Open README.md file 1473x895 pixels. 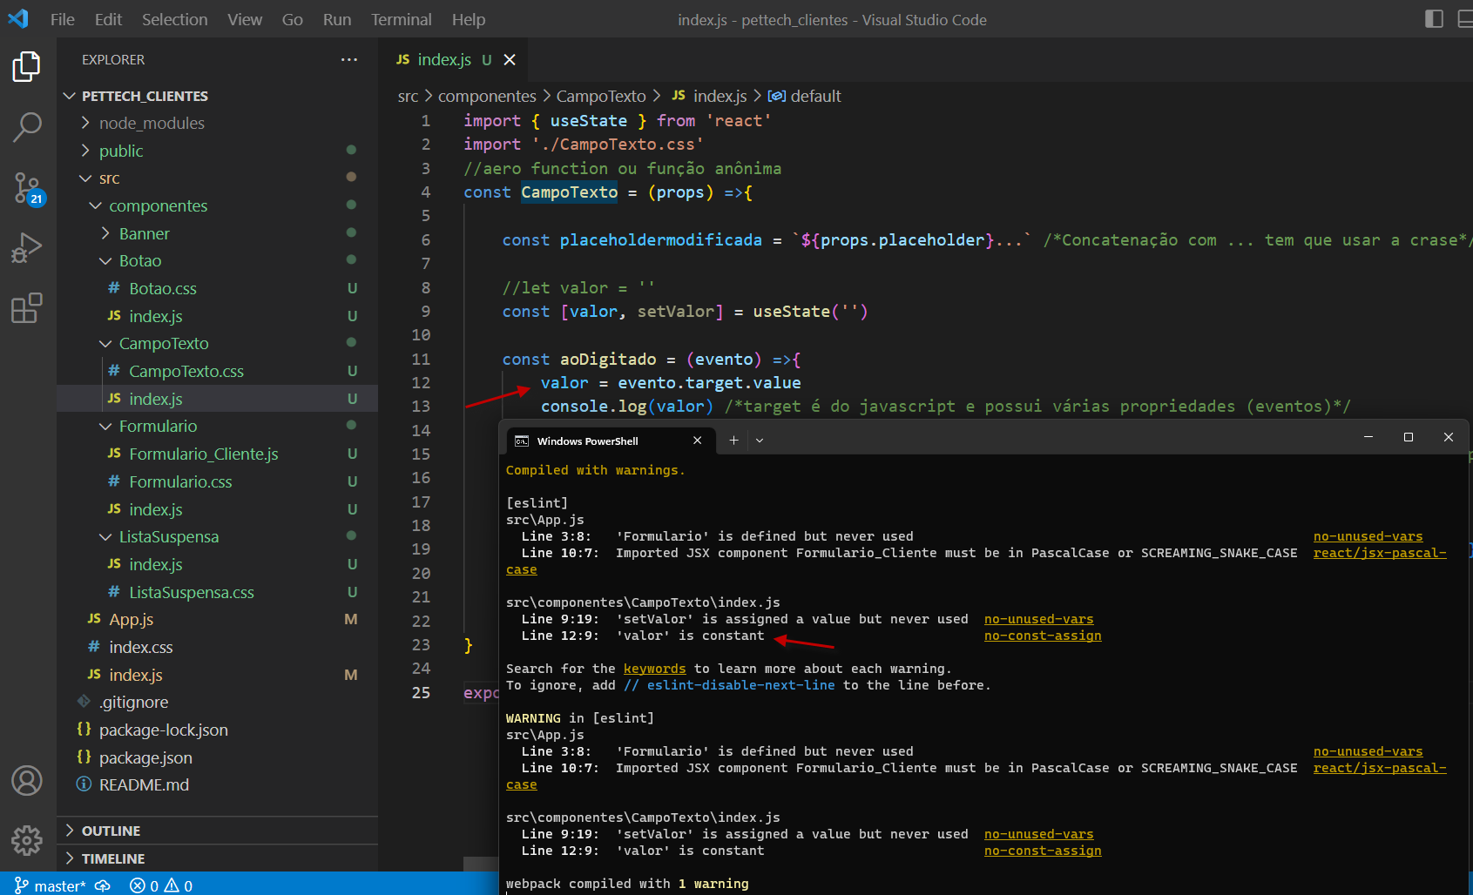coord(144,784)
